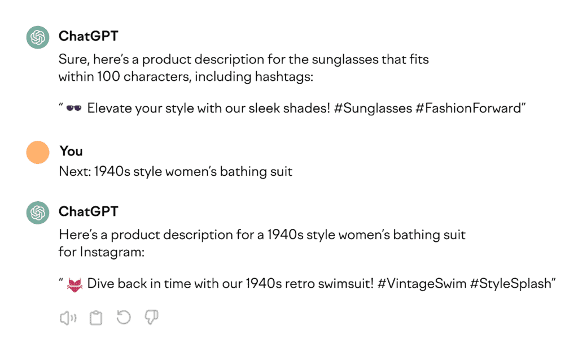578x351 pixels.
Task: Regenerate the response with the circular arrow icon
Action: click(x=123, y=318)
